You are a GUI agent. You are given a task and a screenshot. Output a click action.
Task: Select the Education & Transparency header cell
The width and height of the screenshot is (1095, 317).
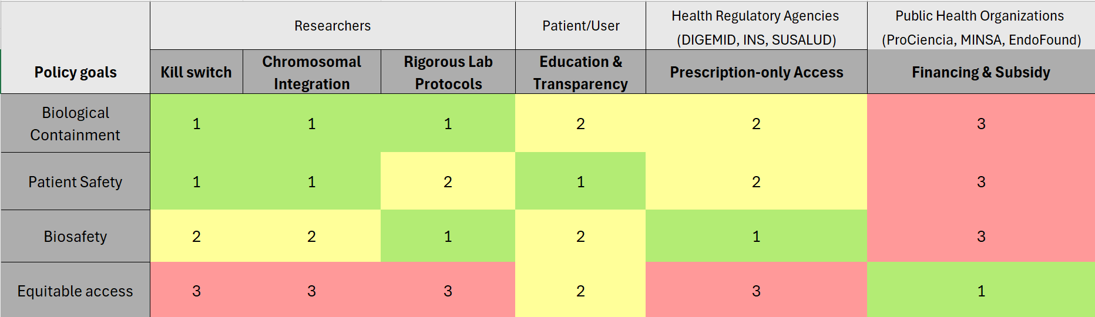point(580,72)
